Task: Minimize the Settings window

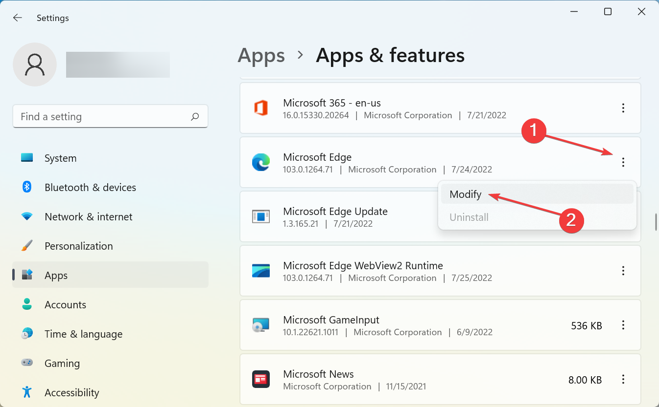Action: pos(574,12)
